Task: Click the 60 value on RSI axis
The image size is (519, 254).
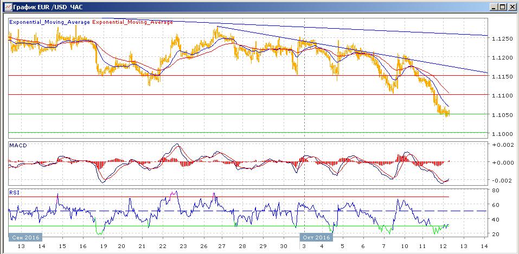Action: (x=496, y=205)
